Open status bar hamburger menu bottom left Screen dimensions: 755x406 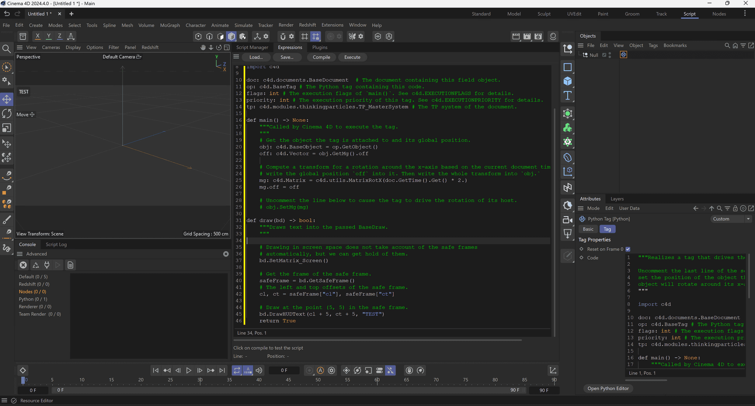point(4,400)
